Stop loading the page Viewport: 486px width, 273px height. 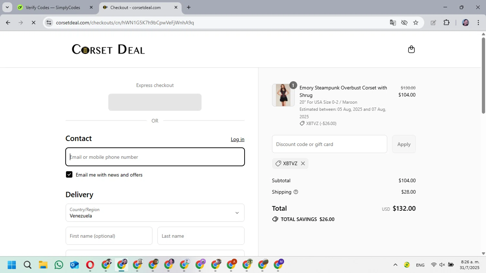[x=33, y=23]
